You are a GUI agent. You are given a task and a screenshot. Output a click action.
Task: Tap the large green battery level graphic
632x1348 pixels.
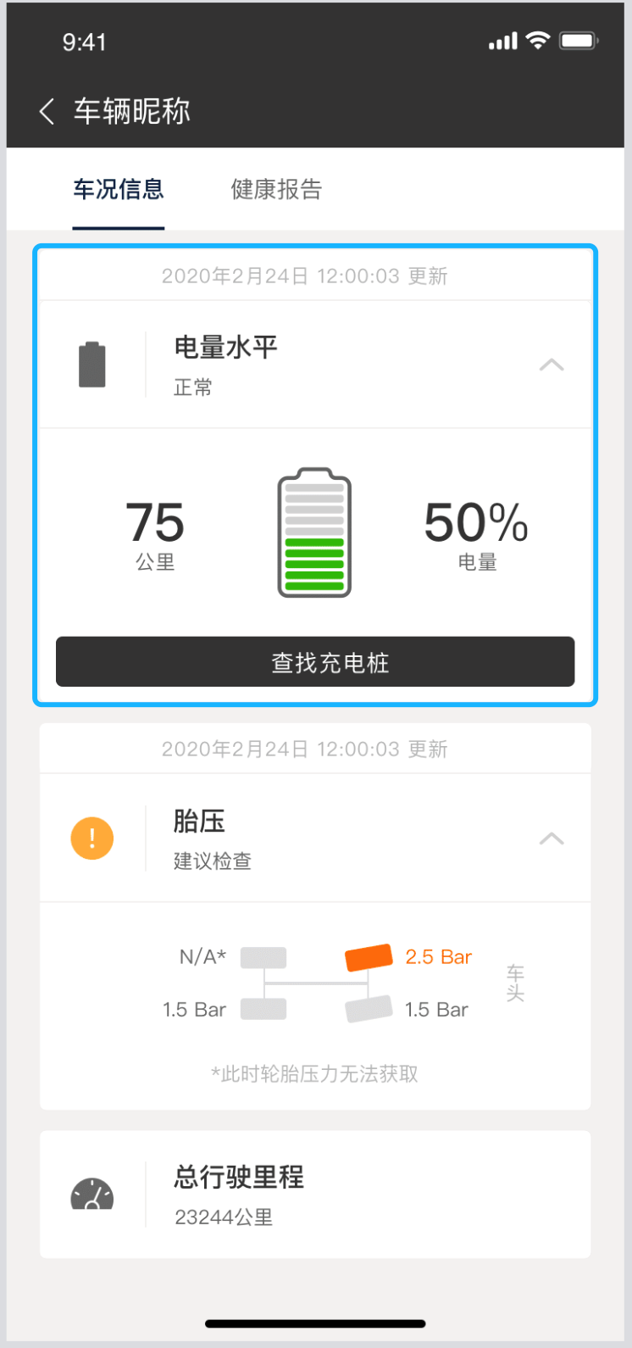point(314,532)
